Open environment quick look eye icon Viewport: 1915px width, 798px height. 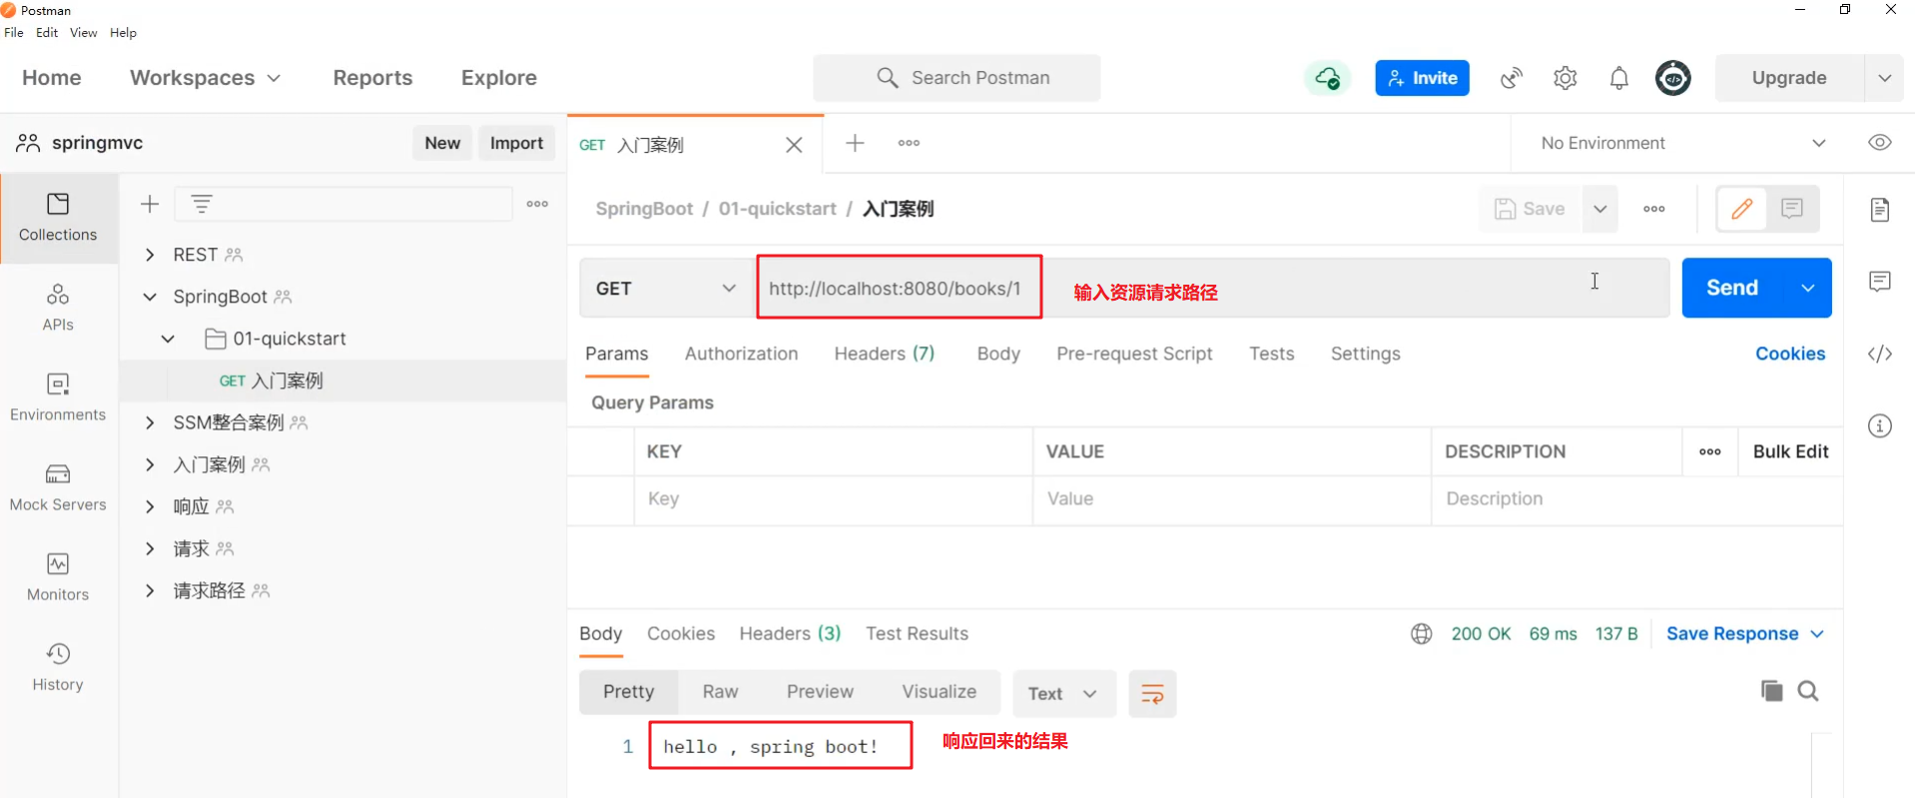1879,143
